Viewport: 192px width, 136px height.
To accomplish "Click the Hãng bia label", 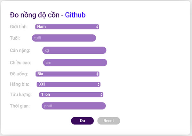I will point(20,84).
